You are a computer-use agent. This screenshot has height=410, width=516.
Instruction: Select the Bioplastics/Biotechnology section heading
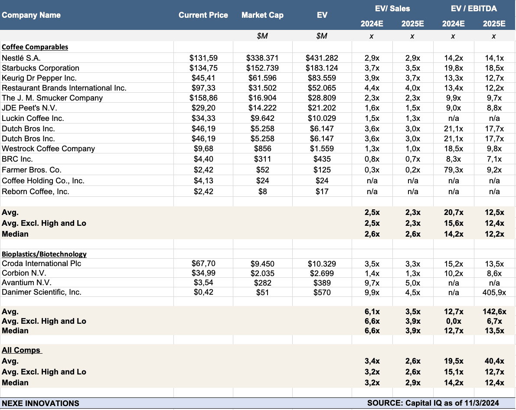[x=44, y=254]
